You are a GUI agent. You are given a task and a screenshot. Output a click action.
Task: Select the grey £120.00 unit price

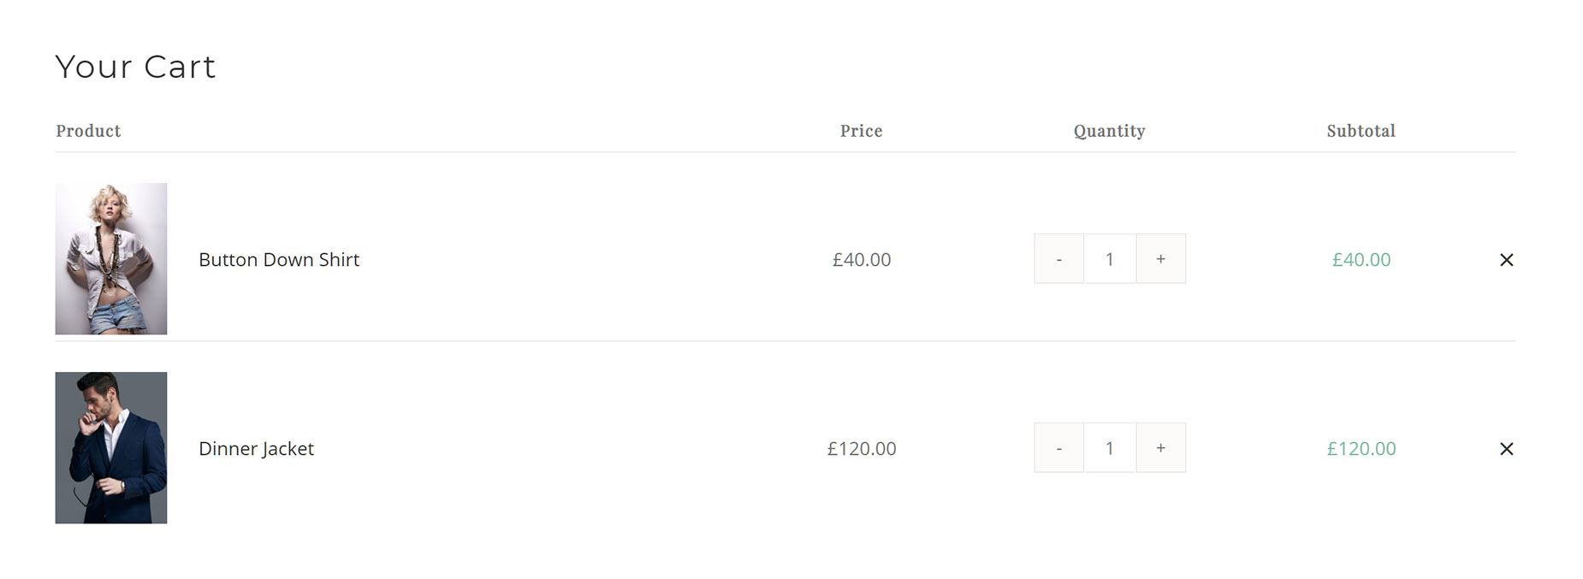click(862, 449)
